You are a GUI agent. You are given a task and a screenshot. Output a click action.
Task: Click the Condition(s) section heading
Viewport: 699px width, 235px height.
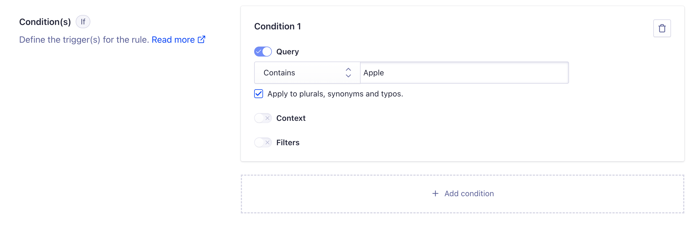click(45, 22)
